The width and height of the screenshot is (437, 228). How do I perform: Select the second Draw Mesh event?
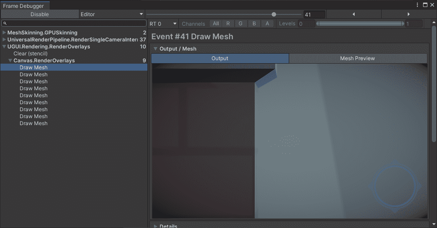74,75
